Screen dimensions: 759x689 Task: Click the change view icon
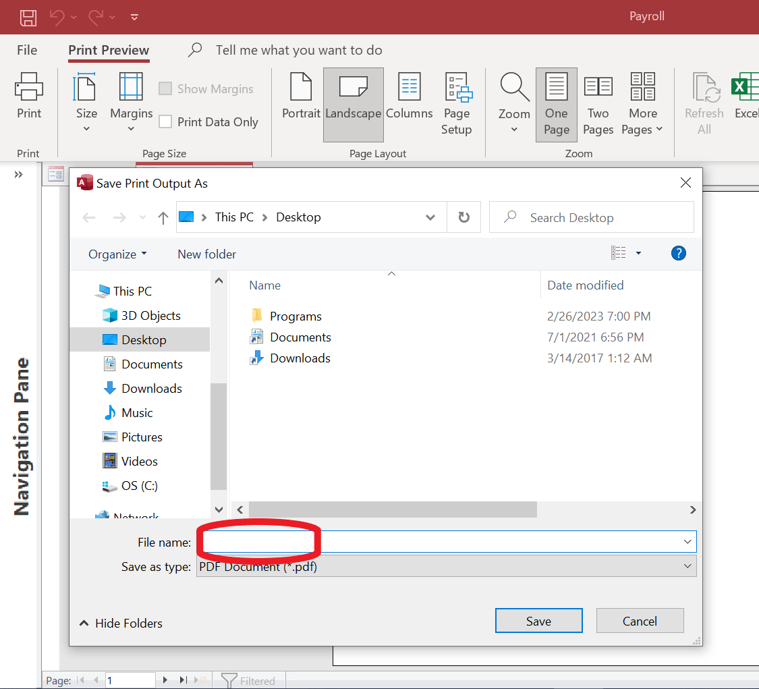(618, 253)
